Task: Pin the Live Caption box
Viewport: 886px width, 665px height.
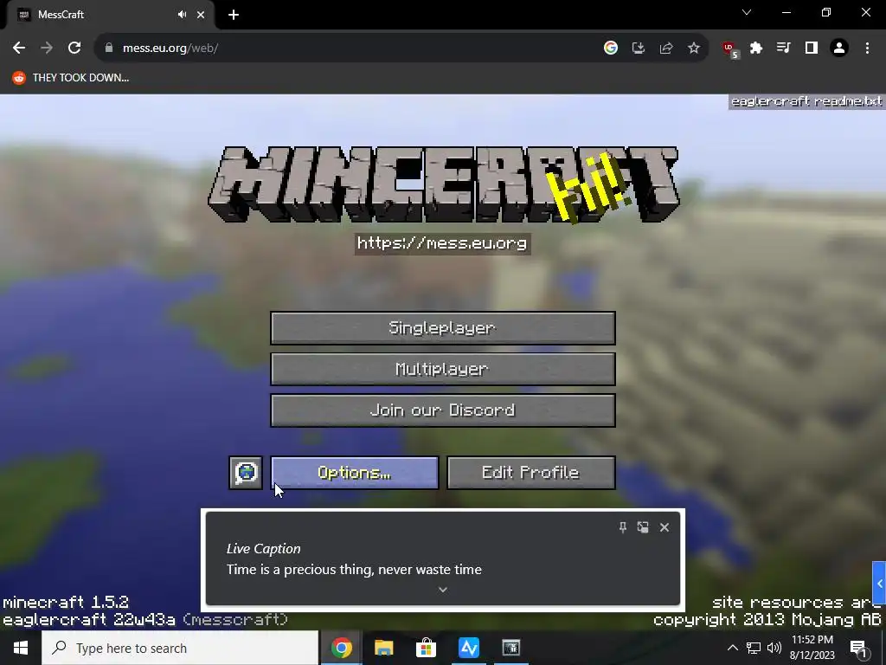Action: point(623,527)
